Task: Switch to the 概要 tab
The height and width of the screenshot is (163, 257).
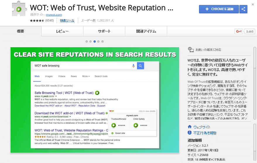Action: tap(21, 31)
